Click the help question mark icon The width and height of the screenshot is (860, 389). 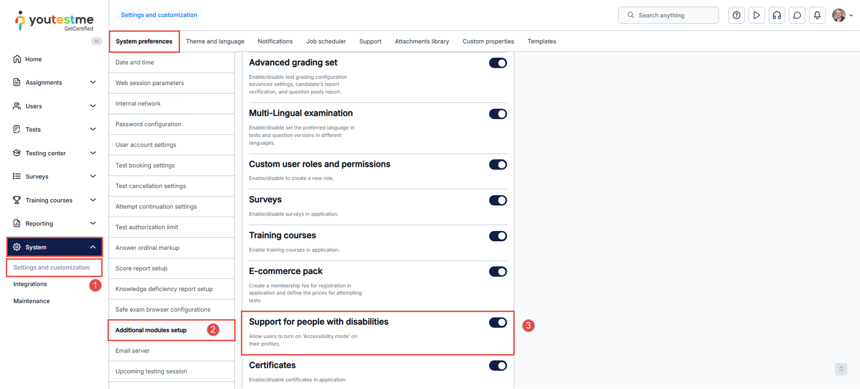736,15
